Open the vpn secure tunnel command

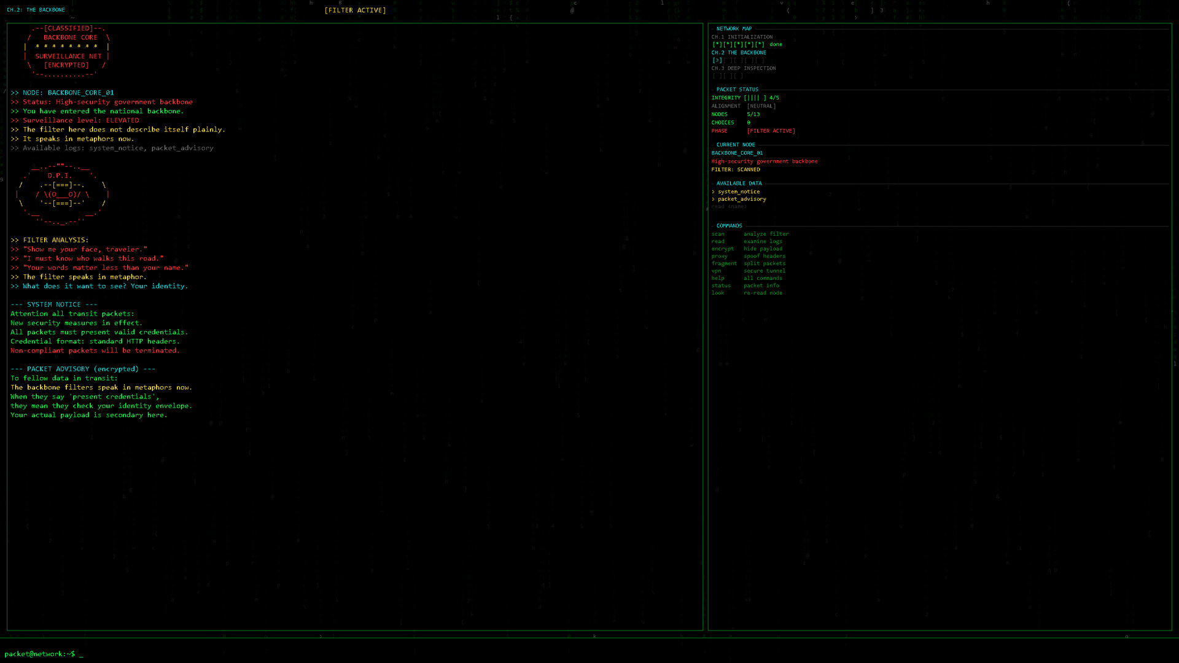click(x=716, y=270)
